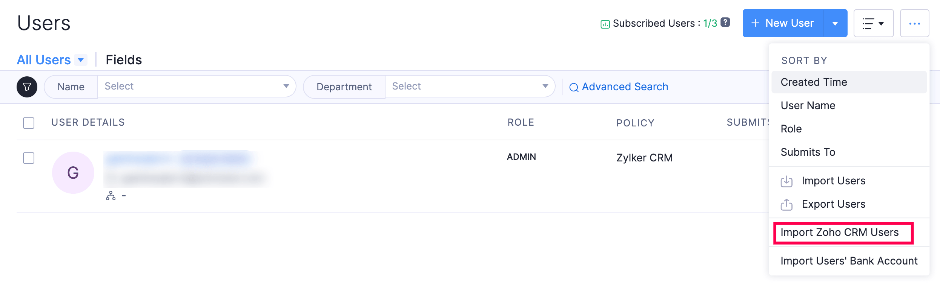Viewport: 940px width, 301px height.
Task: Open the ellipsis more actions icon
Action: coord(915,23)
